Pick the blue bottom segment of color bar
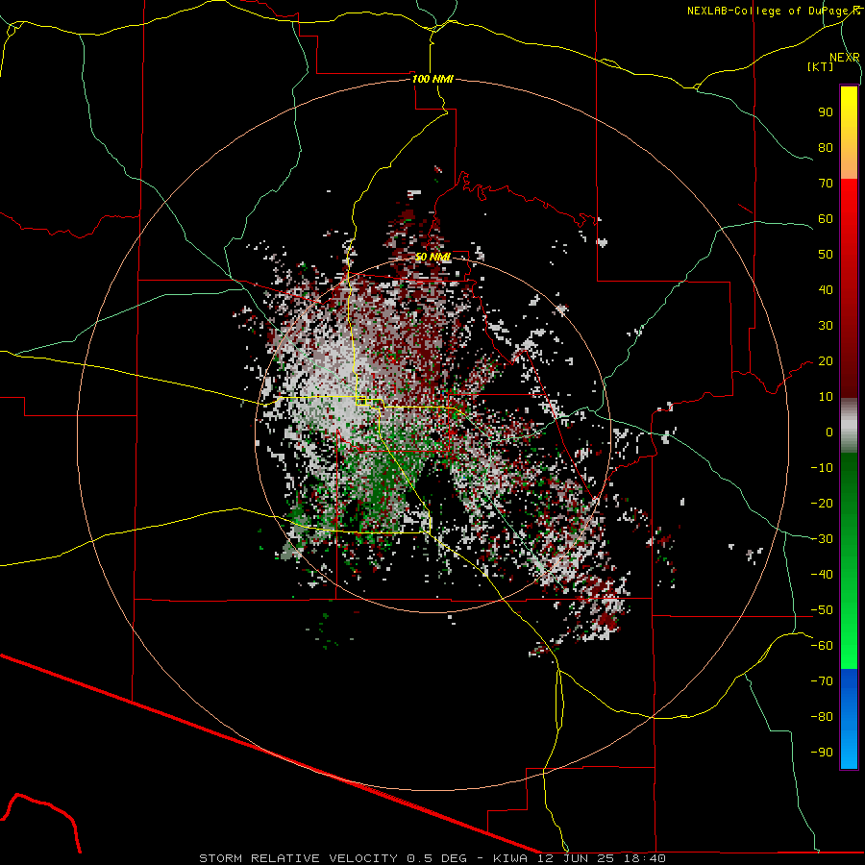The height and width of the screenshot is (865, 865). pyautogui.click(x=849, y=719)
